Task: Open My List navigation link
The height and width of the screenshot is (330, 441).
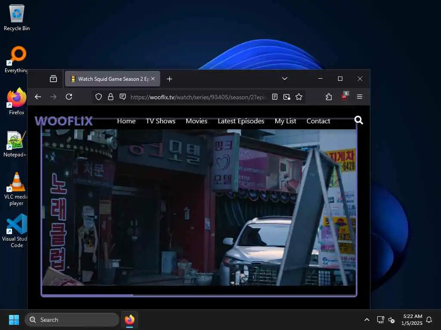Action: 286,121
